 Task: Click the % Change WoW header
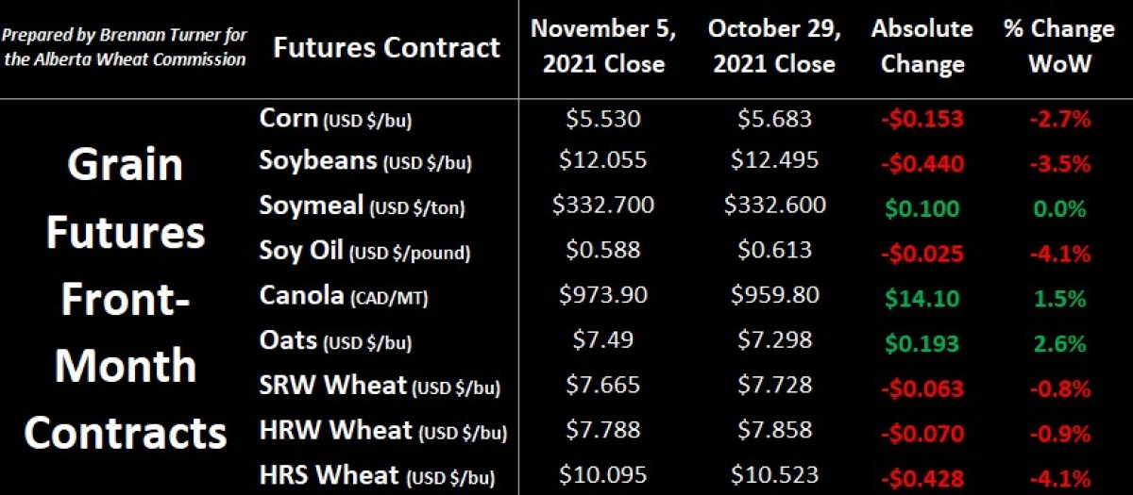[1058, 46]
